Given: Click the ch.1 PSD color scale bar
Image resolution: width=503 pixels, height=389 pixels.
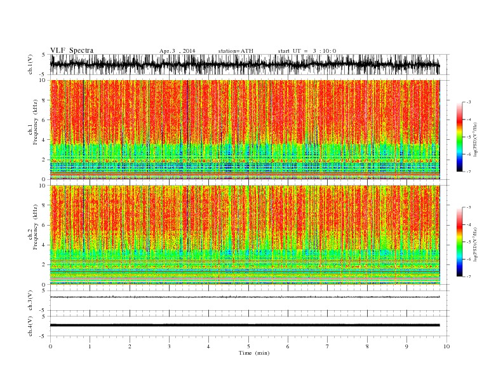Looking at the screenshot, I should click(459, 137).
